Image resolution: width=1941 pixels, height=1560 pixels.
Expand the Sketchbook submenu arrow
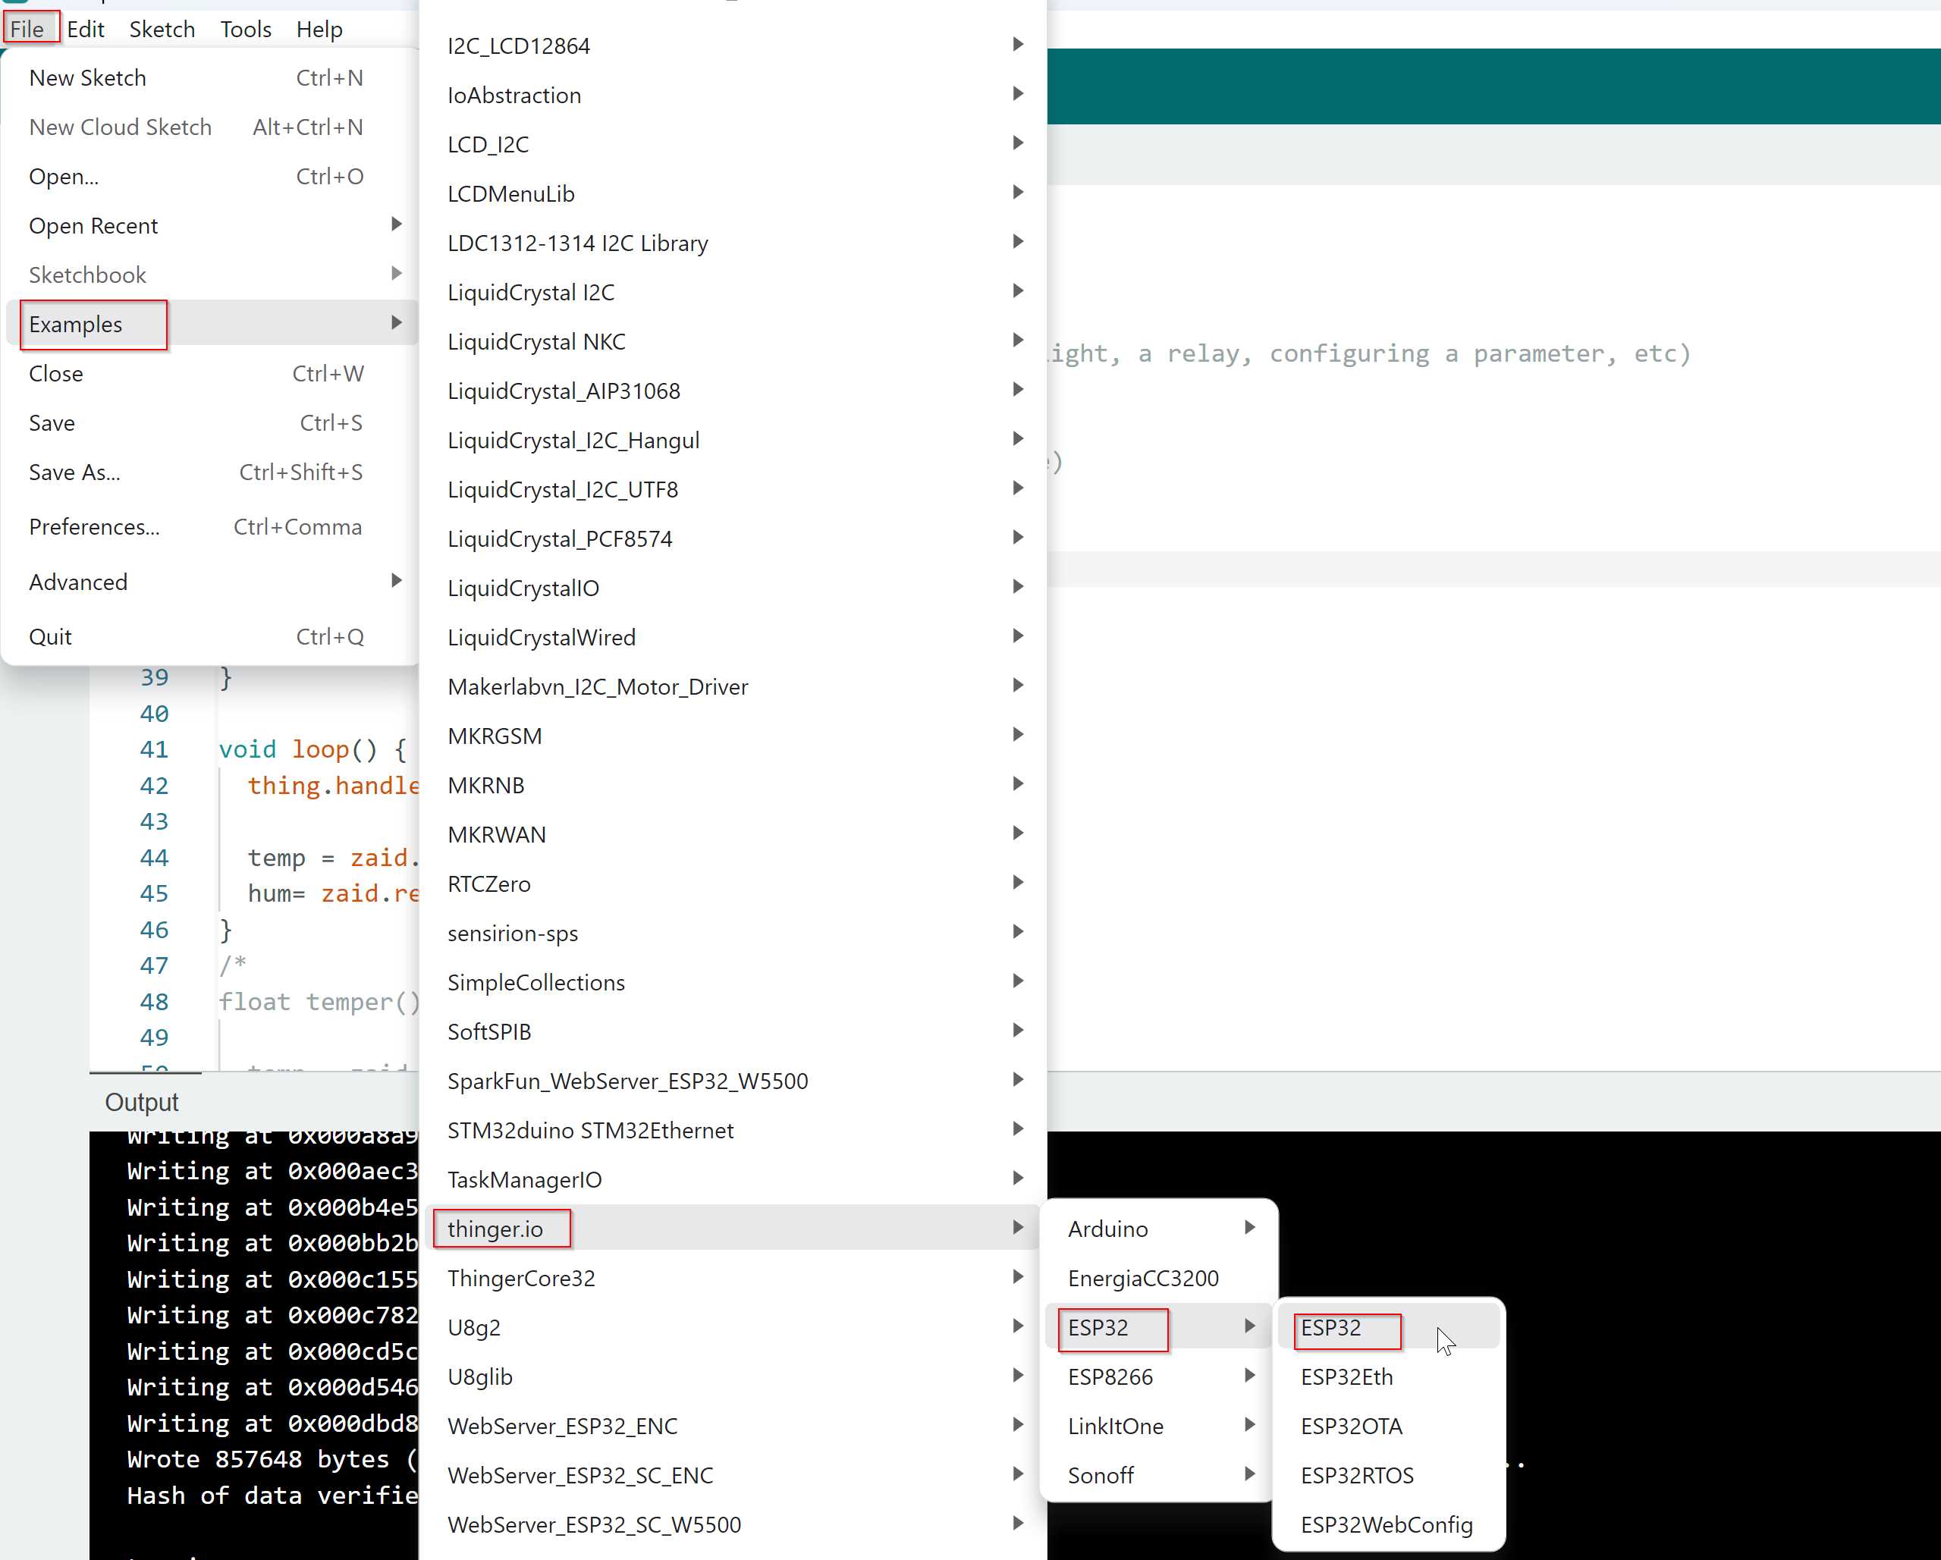tap(396, 274)
